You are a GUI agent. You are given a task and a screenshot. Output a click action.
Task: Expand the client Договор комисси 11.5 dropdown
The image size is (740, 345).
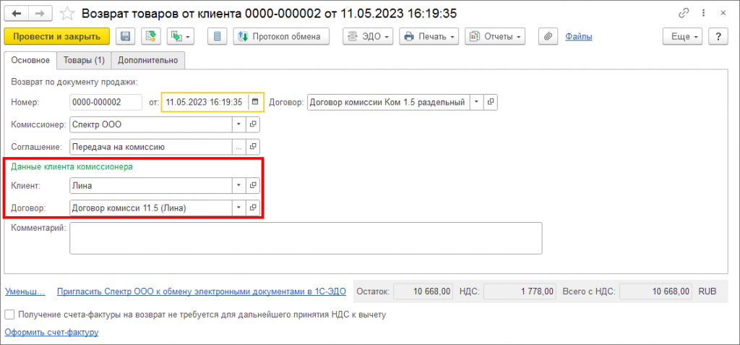coord(238,207)
